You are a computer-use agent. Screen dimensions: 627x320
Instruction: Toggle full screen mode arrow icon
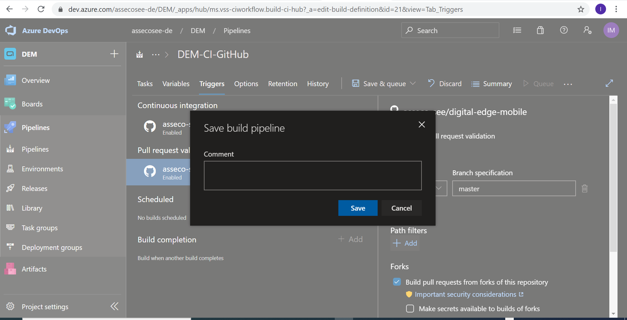point(609,84)
